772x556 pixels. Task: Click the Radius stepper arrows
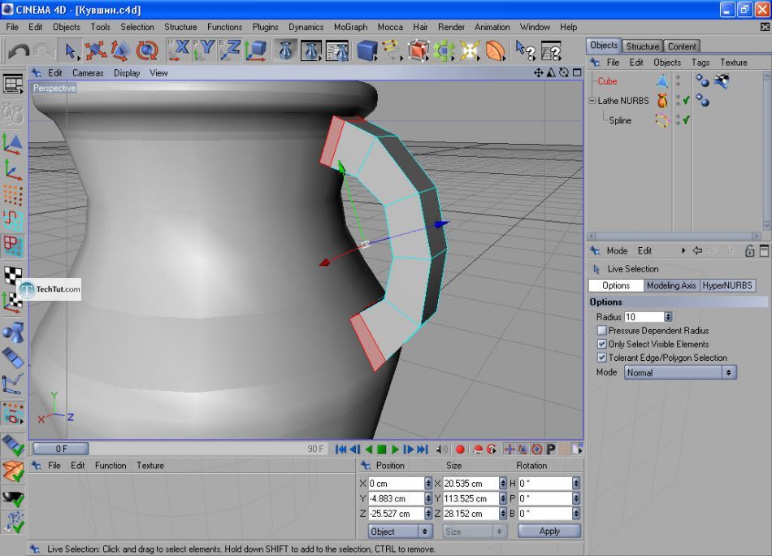point(668,317)
